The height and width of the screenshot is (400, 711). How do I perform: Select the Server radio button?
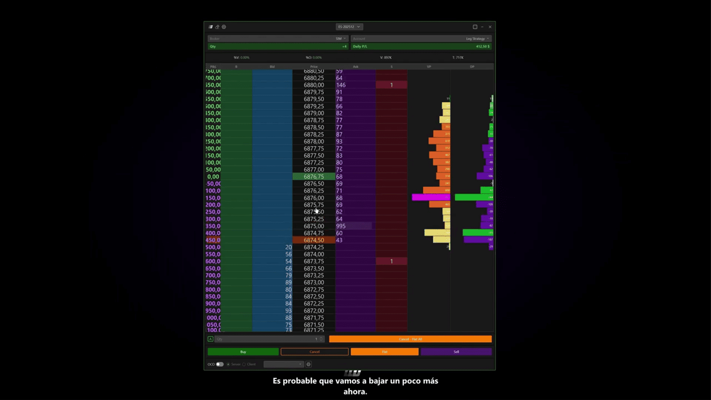pyautogui.click(x=228, y=364)
